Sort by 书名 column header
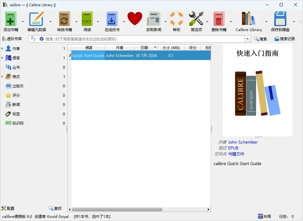303x221 pixels. tap(89, 48)
